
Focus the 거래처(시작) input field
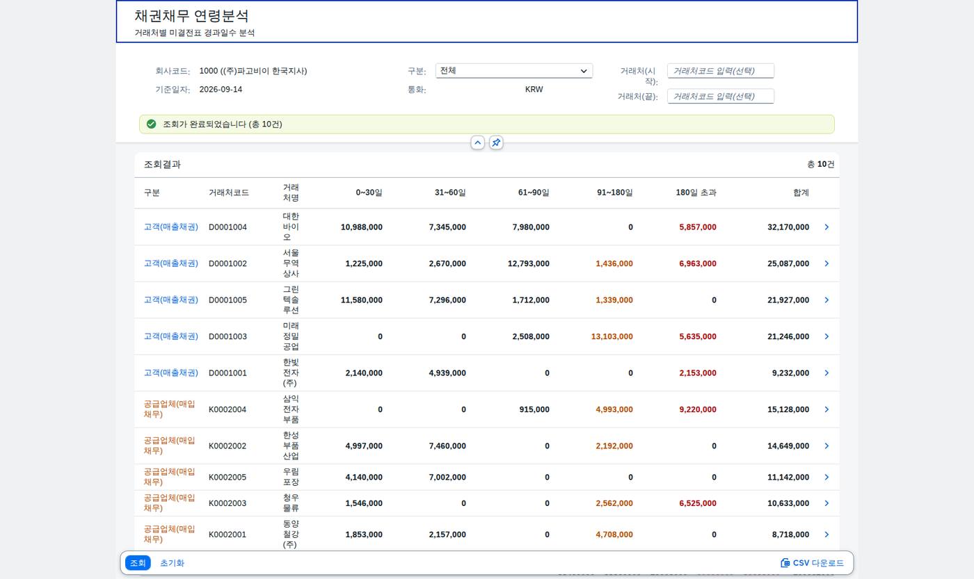(x=721, y=71)
